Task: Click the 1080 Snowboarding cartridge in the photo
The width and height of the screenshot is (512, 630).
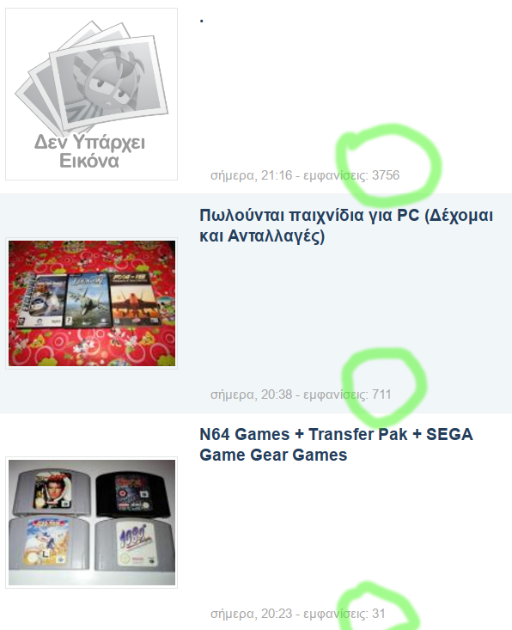Action: tap(135, 544)
